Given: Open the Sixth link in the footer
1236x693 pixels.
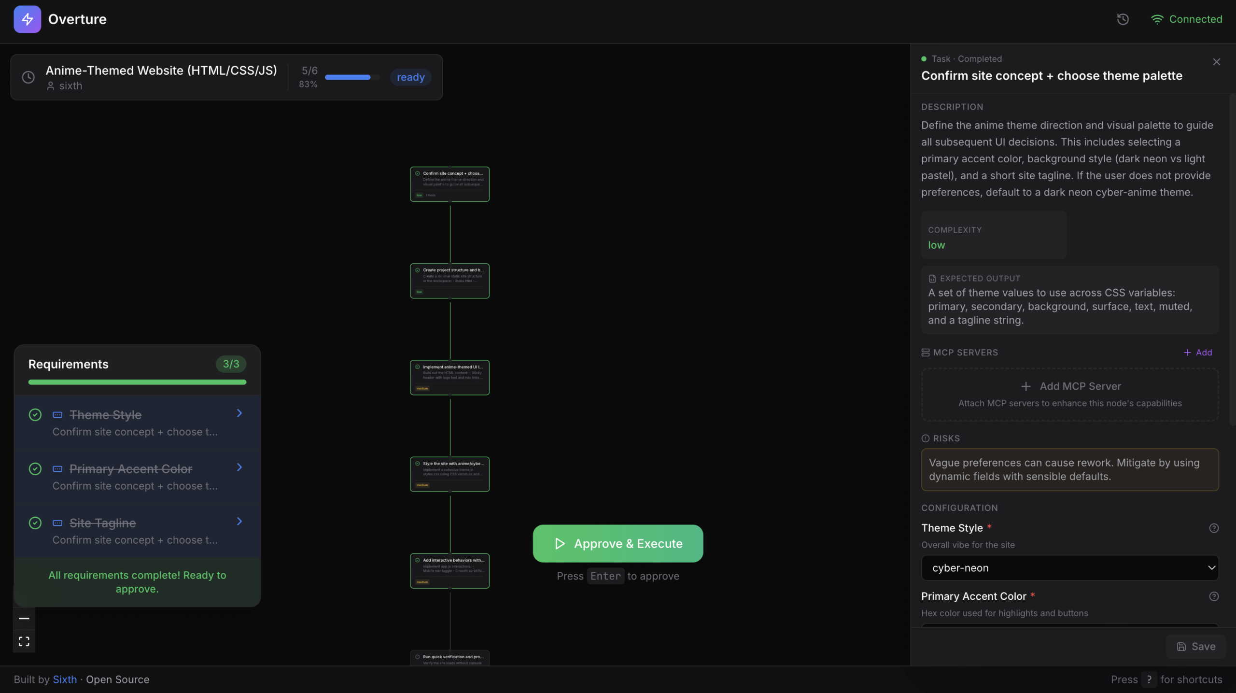Looking at the screenshot, I should tap(65, 679).
